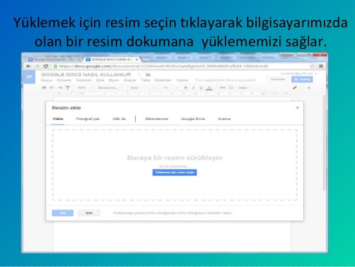
Task: Click the browser back arrow
Action: (28, 66)
